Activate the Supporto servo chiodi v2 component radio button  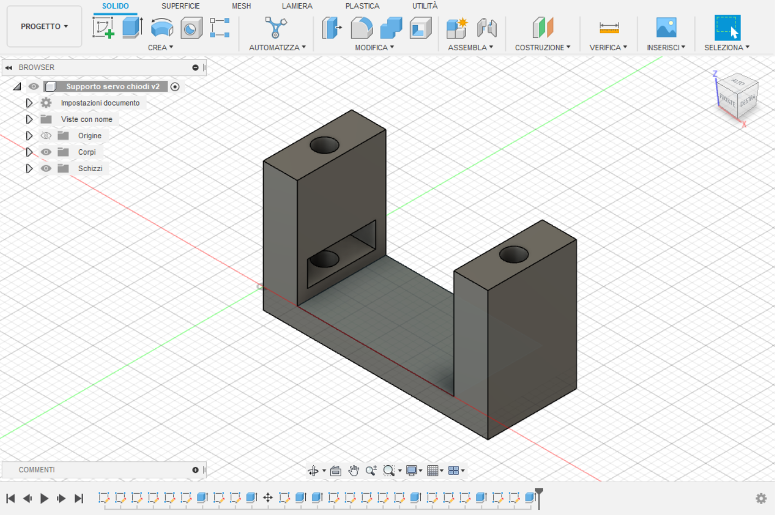coord(175,86)
